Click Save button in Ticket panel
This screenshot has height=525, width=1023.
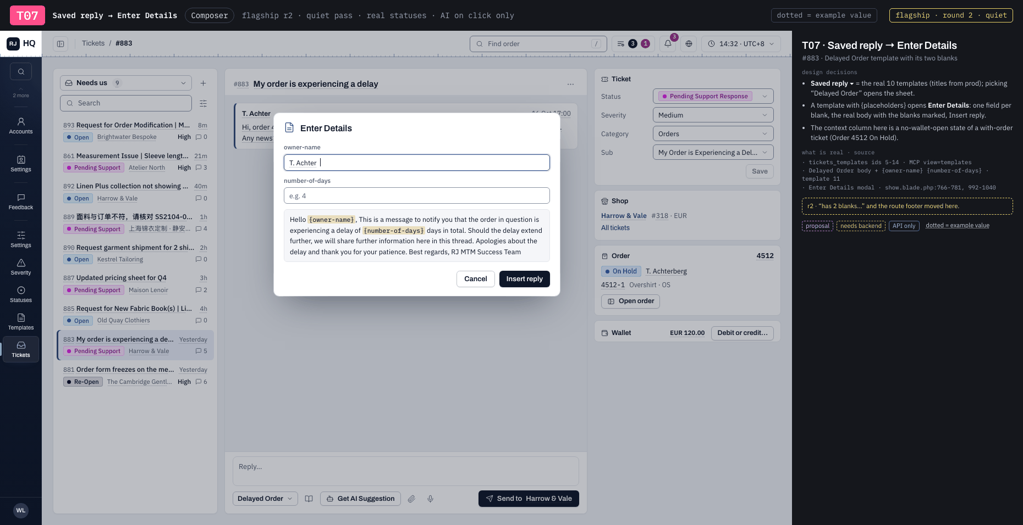[760, 171]
